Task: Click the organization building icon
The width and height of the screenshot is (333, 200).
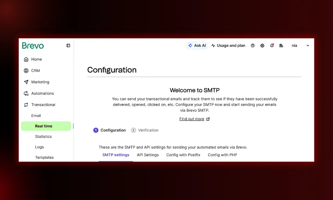Action: pos(281,45)
